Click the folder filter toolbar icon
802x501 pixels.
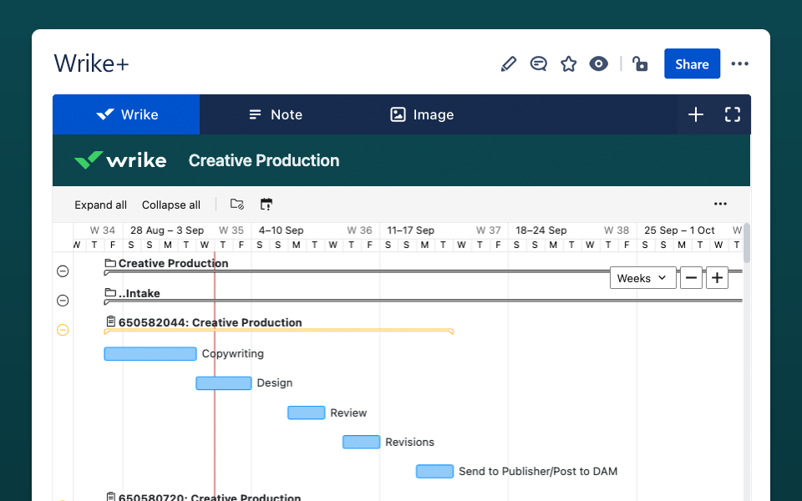236,205
